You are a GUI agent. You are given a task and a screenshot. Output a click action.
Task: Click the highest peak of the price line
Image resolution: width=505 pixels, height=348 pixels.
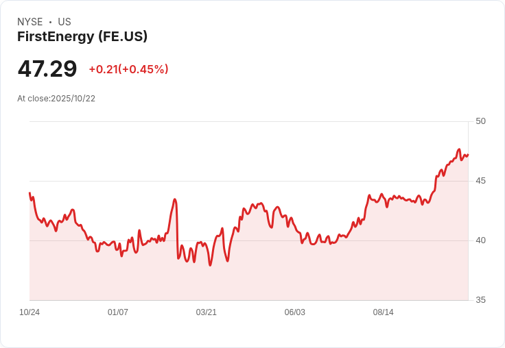point(459,149)
